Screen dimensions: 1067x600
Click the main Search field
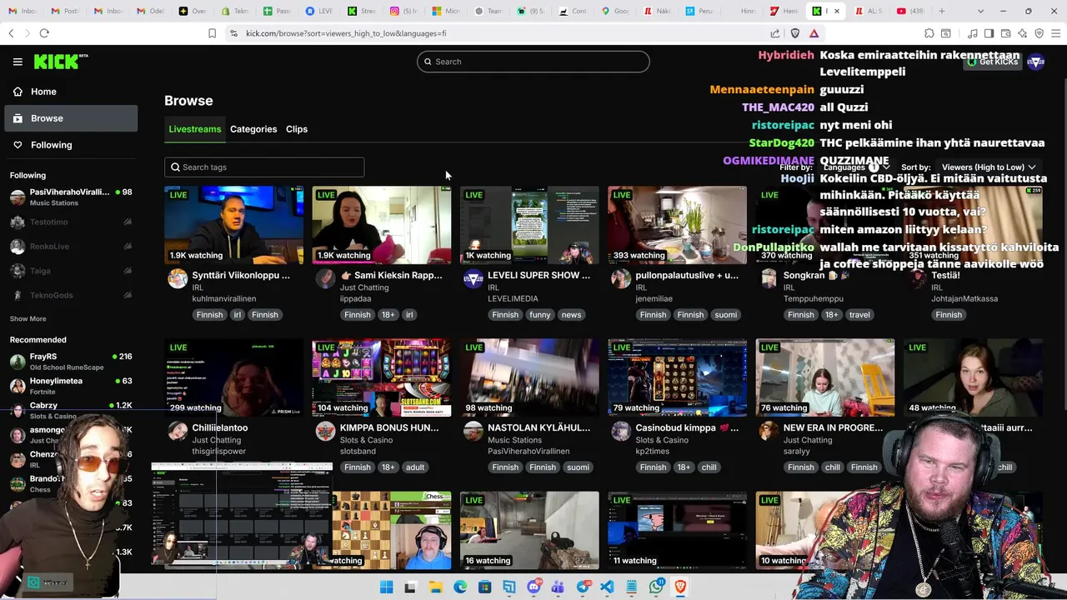point(533,62)
